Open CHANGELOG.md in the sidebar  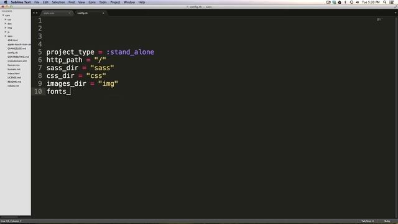pos(17,49)
